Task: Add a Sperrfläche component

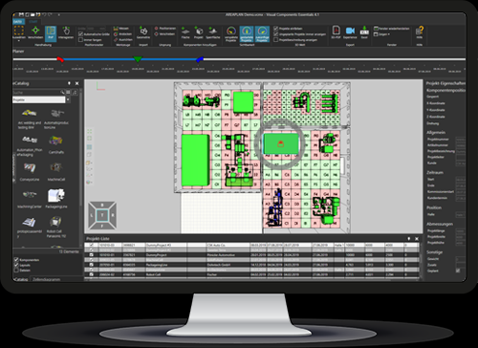Action: 213,33
